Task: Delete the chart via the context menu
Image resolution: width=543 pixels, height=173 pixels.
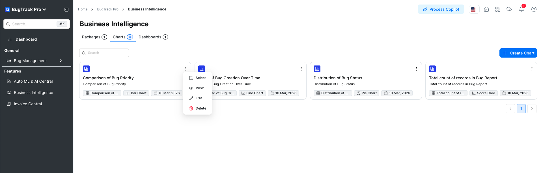Action: point(197,108)
